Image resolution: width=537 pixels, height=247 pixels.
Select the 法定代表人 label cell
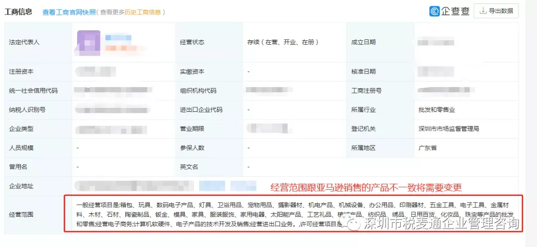click(38, 42)
